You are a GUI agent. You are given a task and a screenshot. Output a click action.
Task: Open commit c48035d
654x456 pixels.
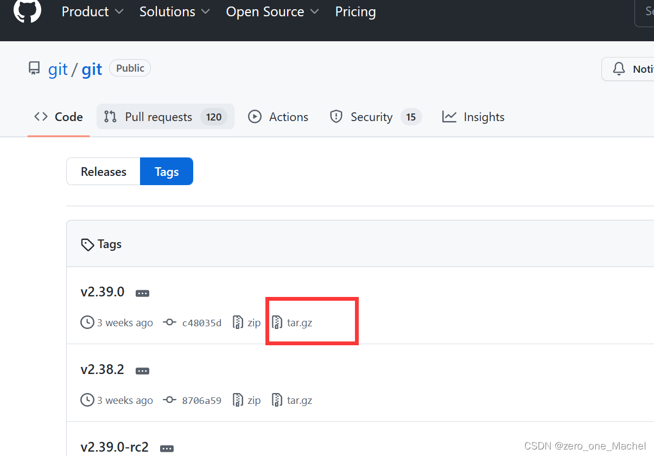click(202, 323)
